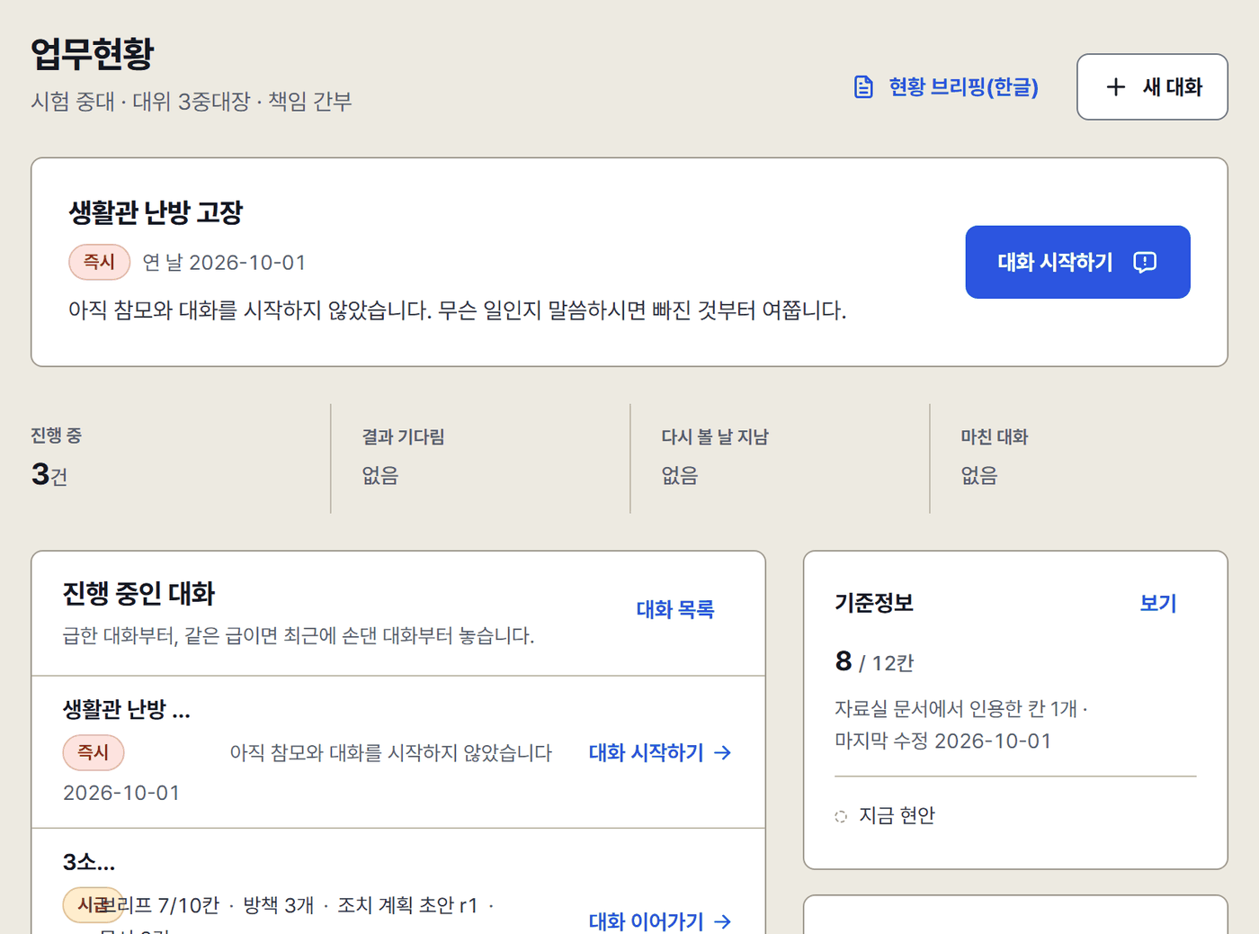The width and height of the screenshot is (1259, 934).
Task: Open the truncated 생활관 난방 ... row title
Action: click(x=127, y=710)
